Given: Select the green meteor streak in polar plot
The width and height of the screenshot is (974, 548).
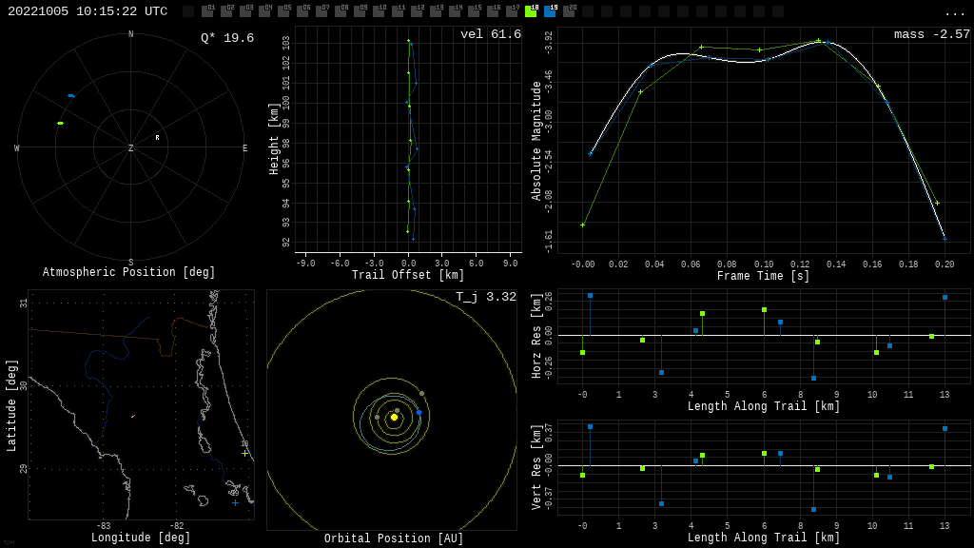Looking at the screenshot, I should tap(60, 123).
